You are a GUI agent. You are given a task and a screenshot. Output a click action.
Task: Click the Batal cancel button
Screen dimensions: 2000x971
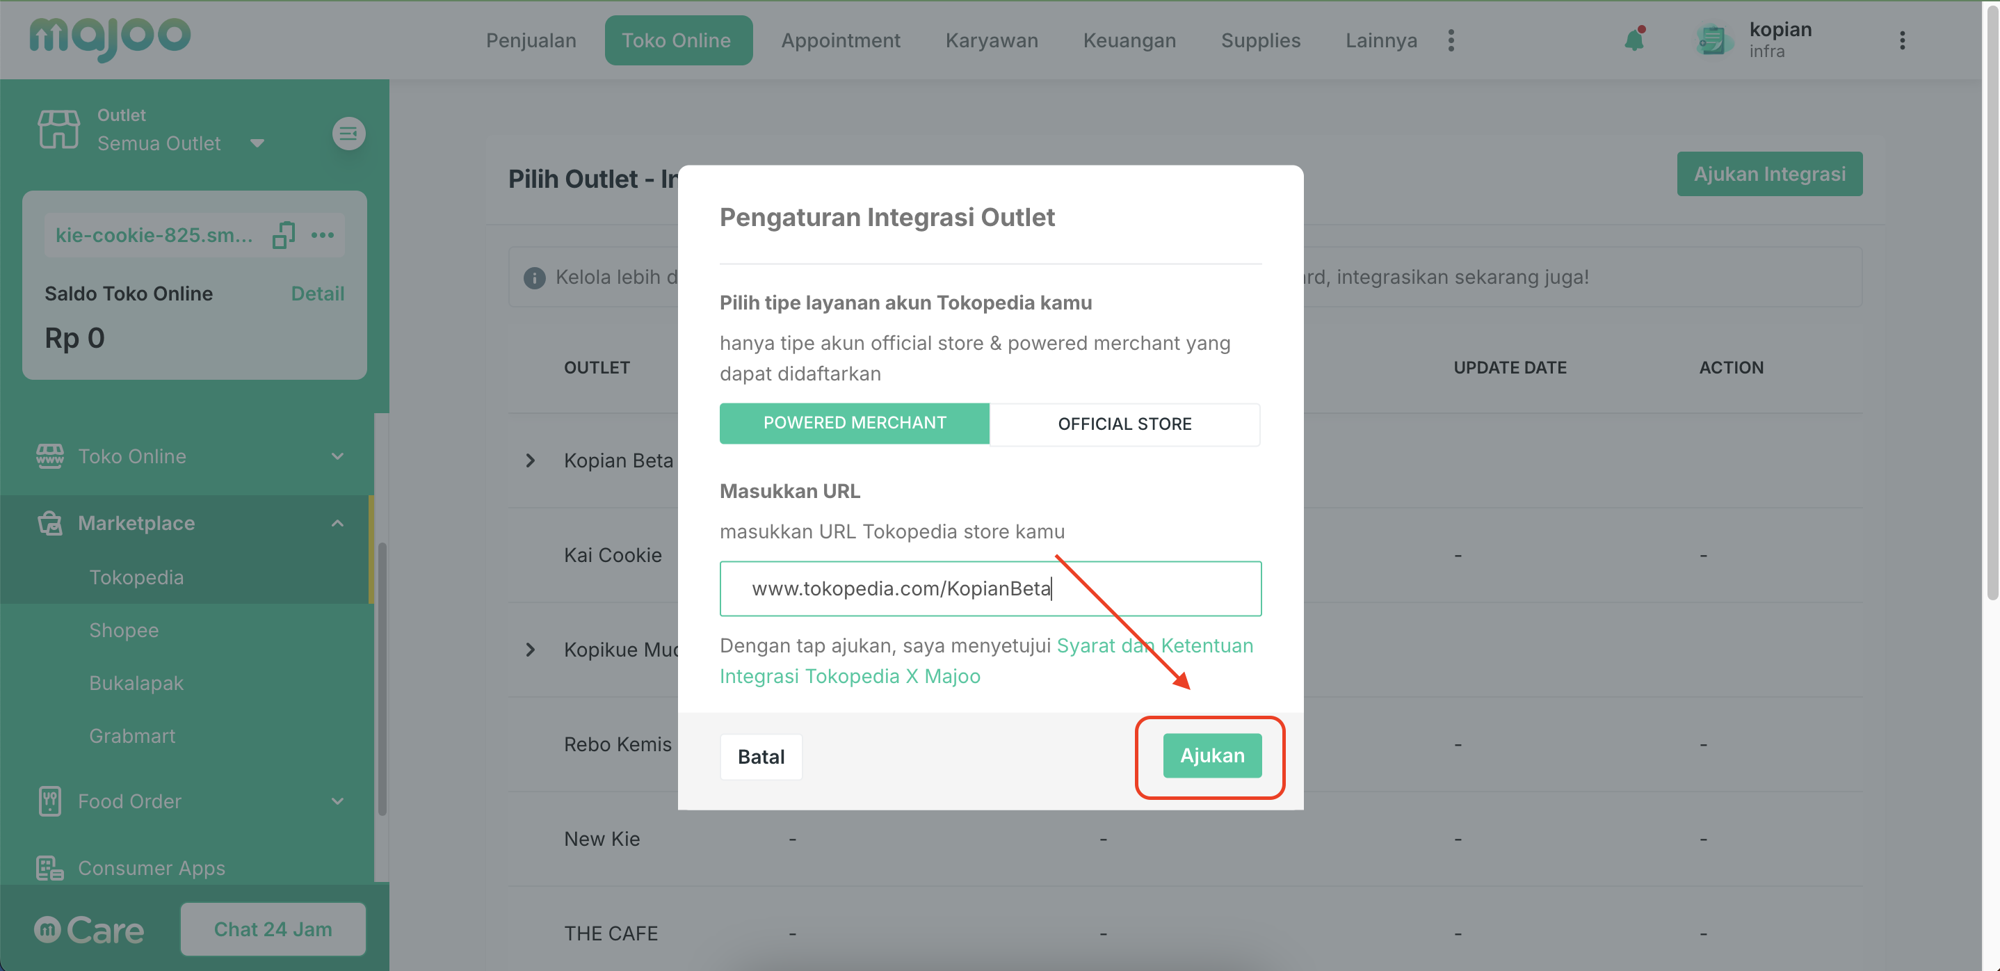point(761,757)
